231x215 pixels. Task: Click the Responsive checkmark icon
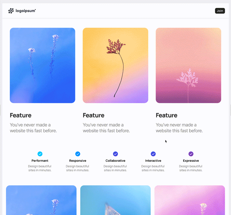pos(78,154)
